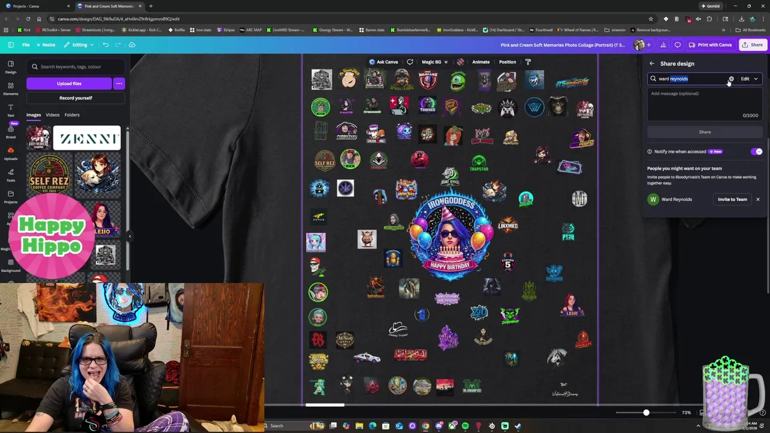
Task: Click the uploads search field
Action: coord(75,67)
